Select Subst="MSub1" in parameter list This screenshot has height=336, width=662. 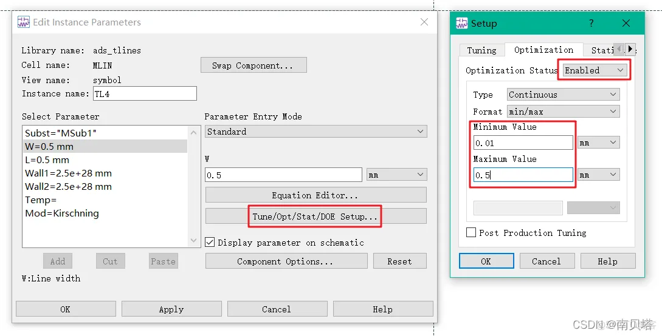click(x=105, y=133)
